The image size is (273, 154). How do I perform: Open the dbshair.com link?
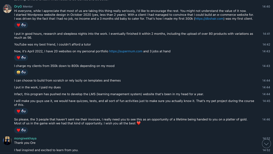click(x=209, y=19)
